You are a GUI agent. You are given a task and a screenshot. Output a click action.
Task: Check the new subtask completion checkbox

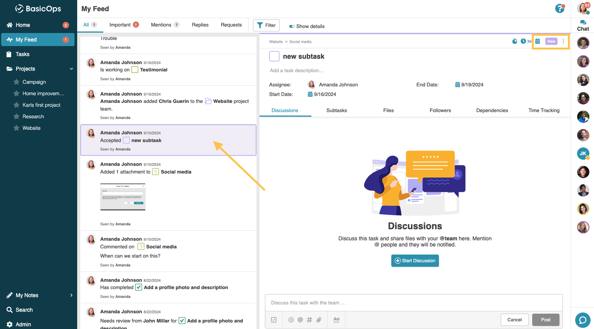click(x=274, y=56)
